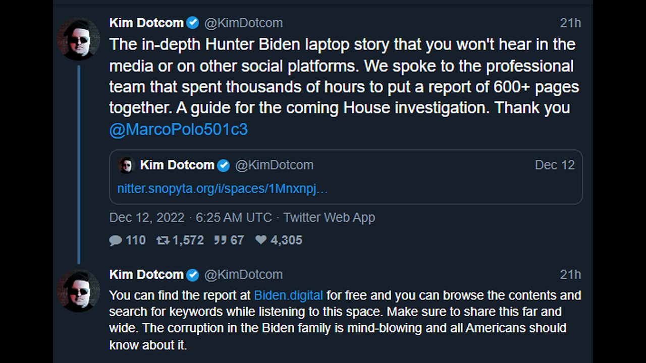646x363 pixels.
Task: Open Kim Dotcom's avatar on the second tweet
Action: point(79,290)
